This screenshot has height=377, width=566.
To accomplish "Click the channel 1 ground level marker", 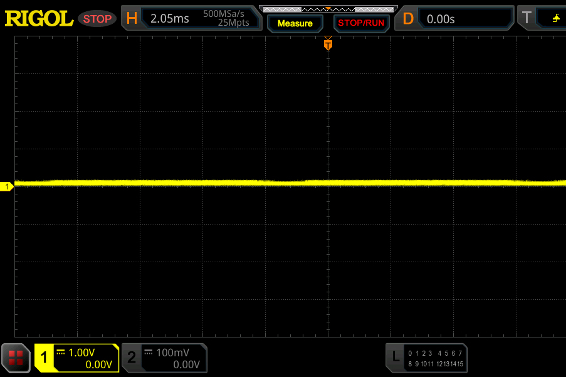I will click(x=6, y=186).
